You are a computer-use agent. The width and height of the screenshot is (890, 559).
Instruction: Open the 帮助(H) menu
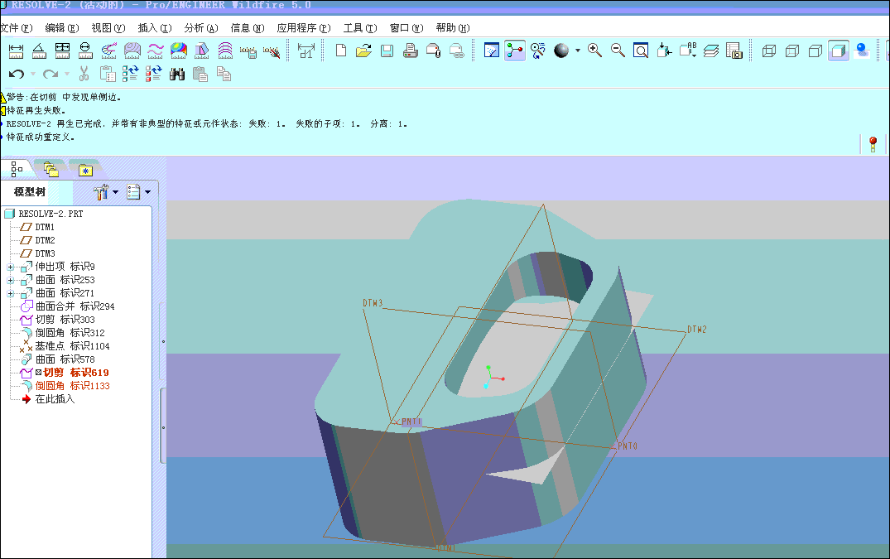pyautogui.click(x=453, y=28)
